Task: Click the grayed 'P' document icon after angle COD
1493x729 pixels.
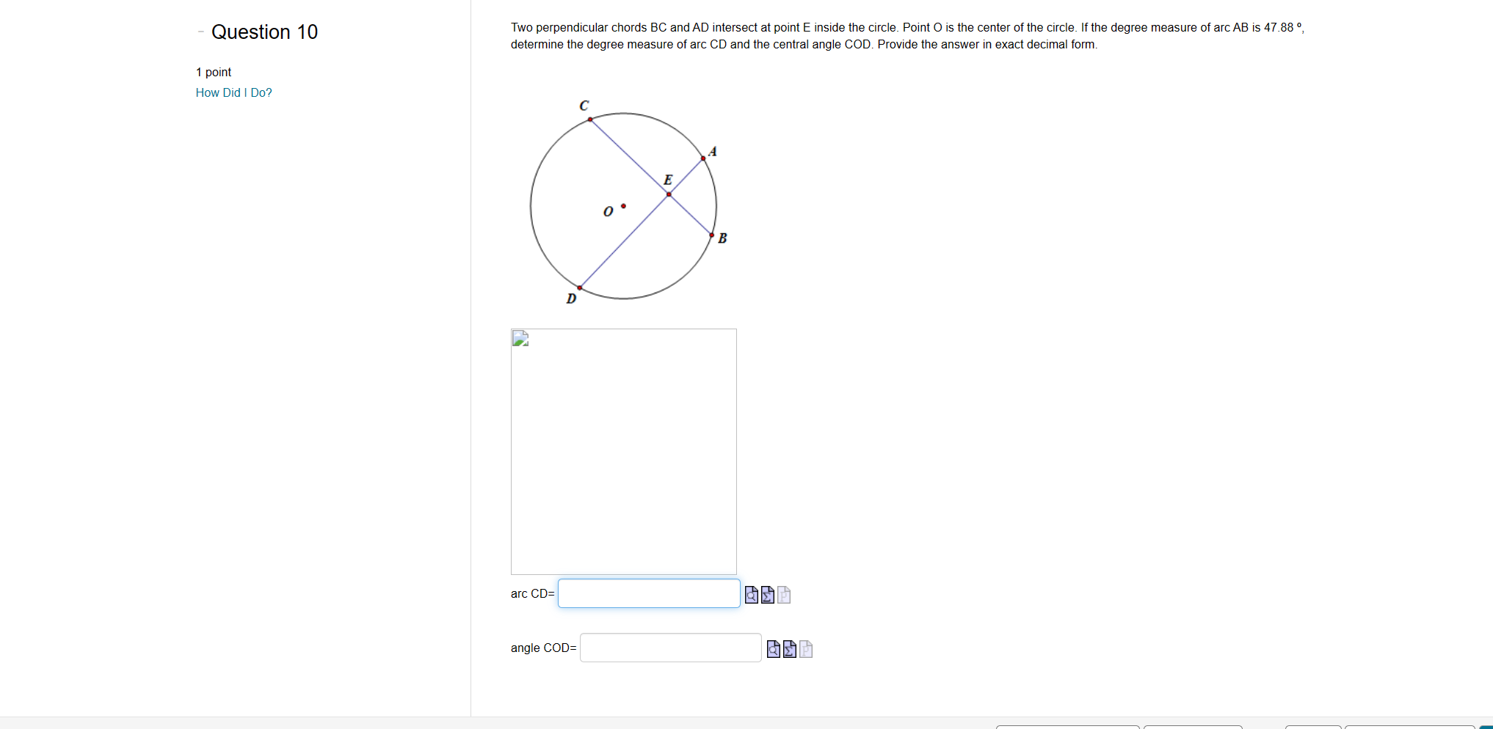Action: [x=806, y=649]
